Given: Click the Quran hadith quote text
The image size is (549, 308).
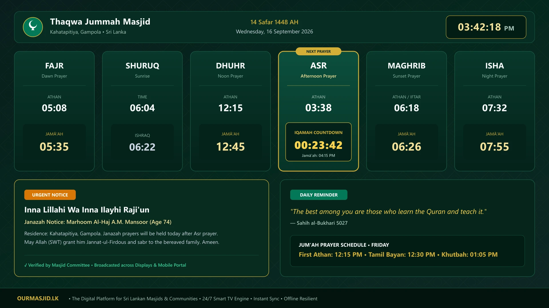Looking at the screenshot, I should (388, 212).
